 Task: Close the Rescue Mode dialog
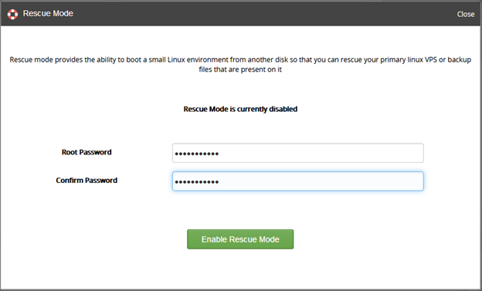(466, 14)
